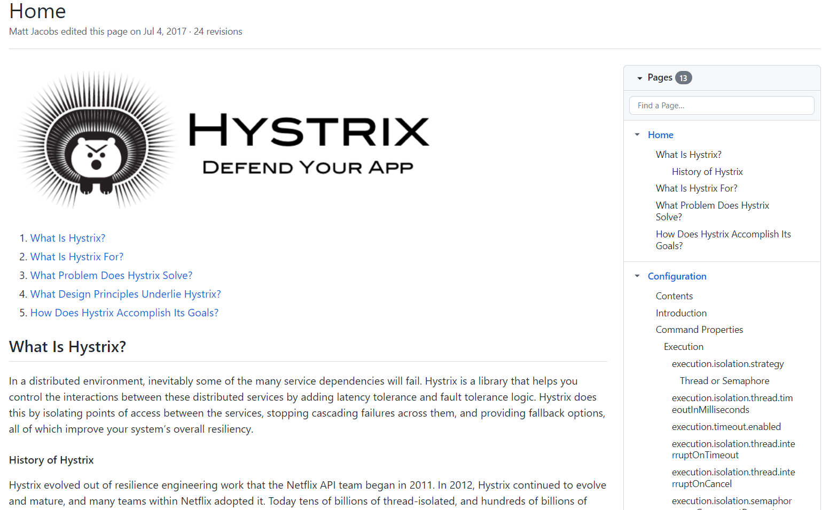
Task: Click the Pages count badge 13
Action: coord(683,78)
